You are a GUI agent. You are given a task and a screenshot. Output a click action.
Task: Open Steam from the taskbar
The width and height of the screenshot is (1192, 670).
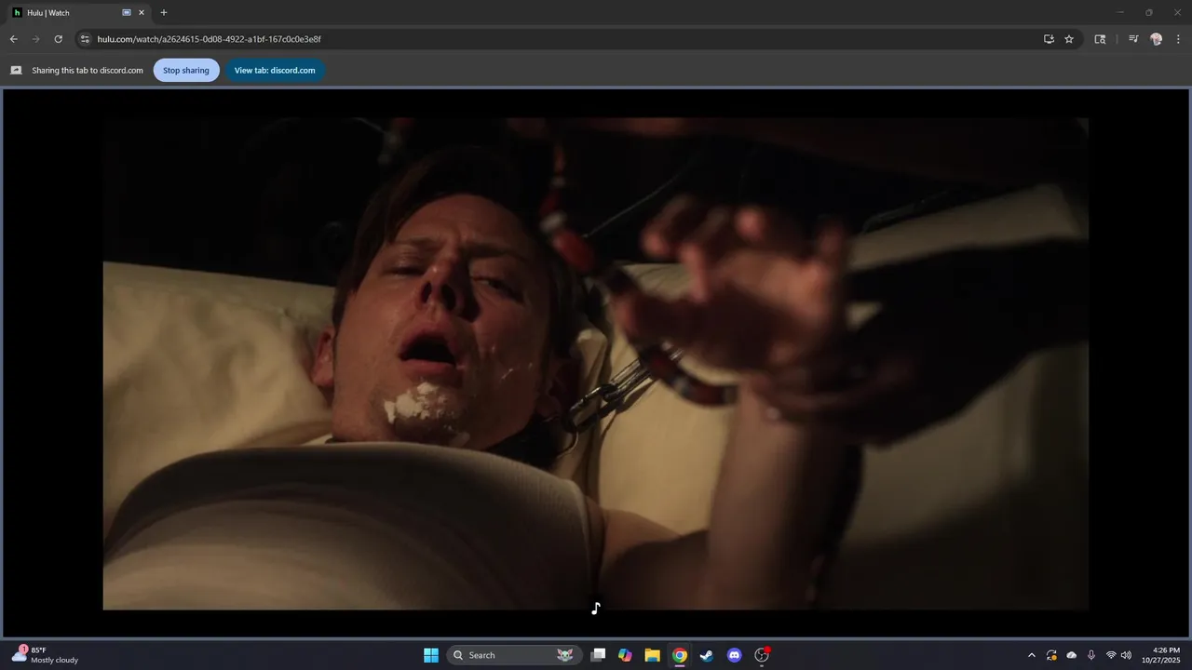pos(707,655)
